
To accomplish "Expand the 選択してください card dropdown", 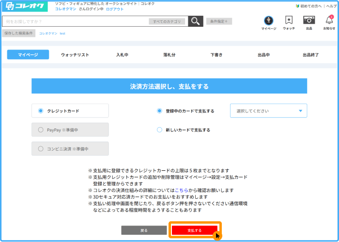I will coord(268,111).
